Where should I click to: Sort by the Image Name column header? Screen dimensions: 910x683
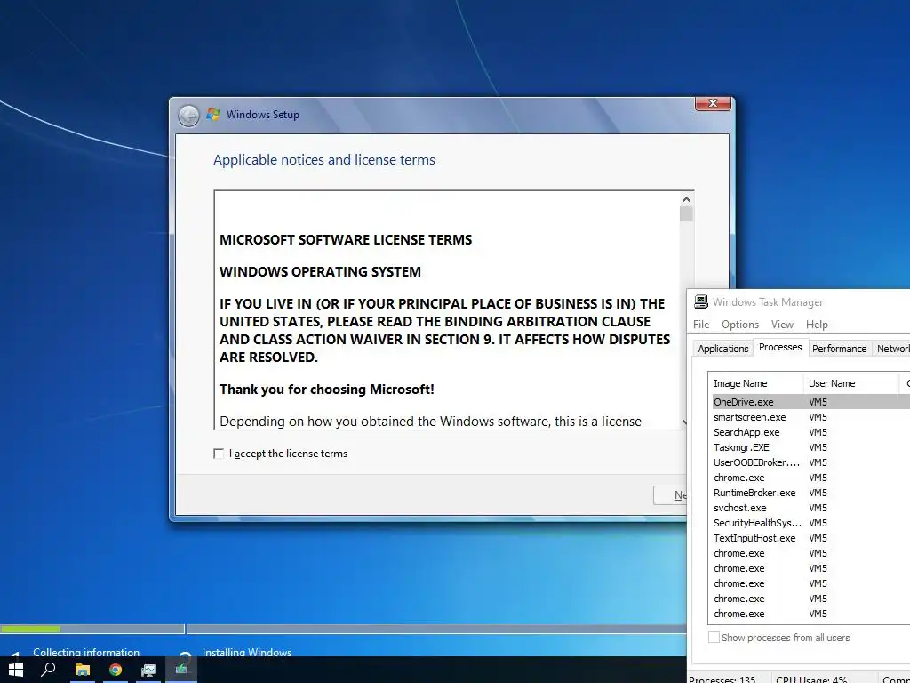pos(756,383)
